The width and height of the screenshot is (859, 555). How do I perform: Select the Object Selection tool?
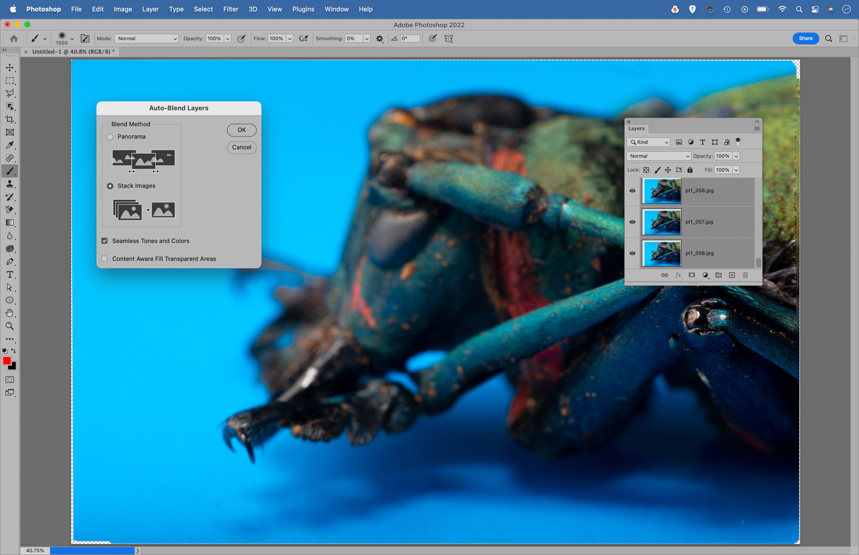10,106
